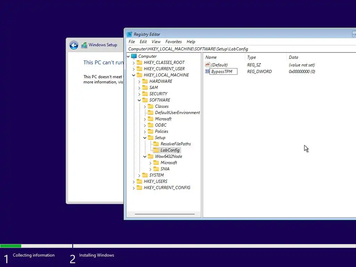The height and width of the screenshot is (267, 356).
Task: Click the (Default) string value icon
Action: 208,65
